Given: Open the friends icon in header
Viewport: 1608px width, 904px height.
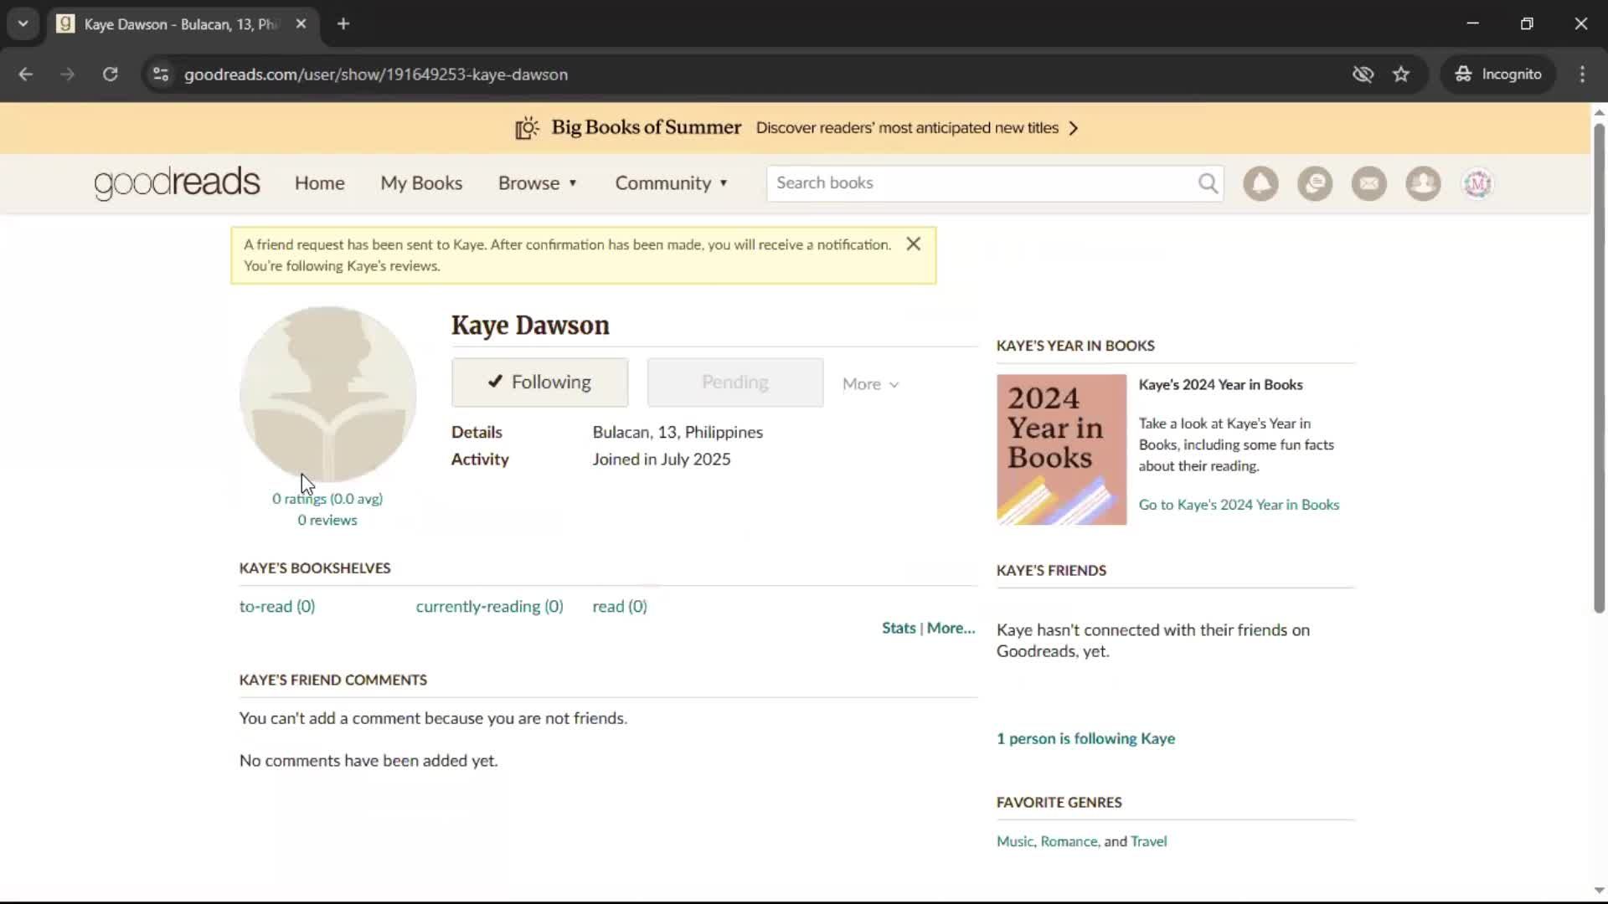Looking at the screenshot, I should 1423,183.
